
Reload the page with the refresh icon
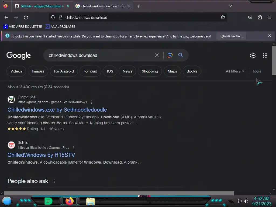point(26,18)
